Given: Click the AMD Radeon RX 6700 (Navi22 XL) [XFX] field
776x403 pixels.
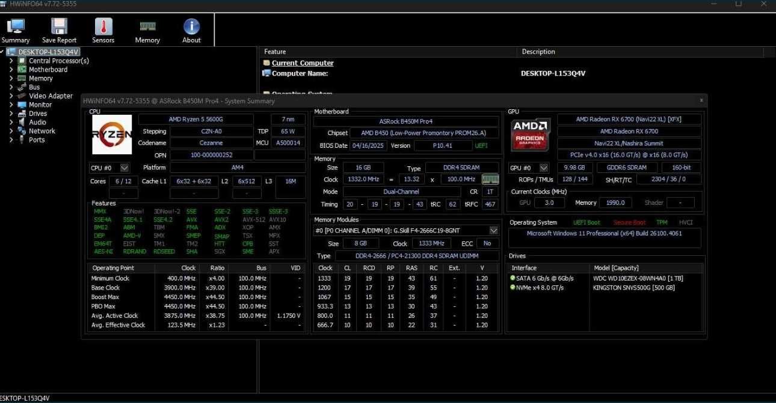Looking at the screenshot, I should (x=629, y=120).
